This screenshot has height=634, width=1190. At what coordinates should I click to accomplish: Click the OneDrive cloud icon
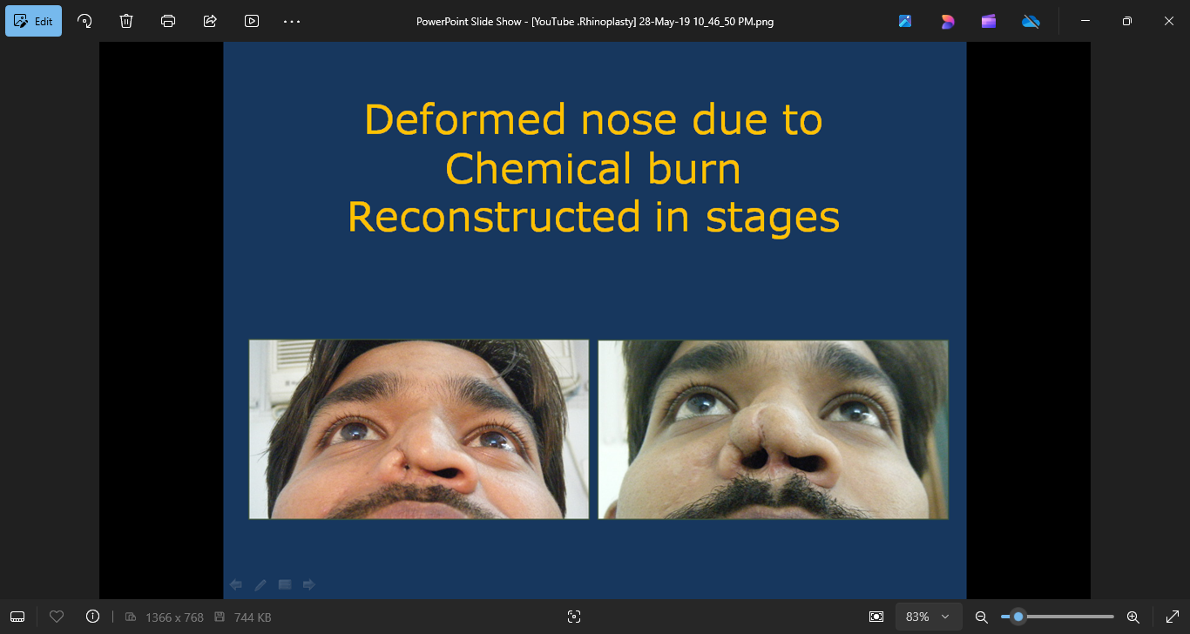1031,21
